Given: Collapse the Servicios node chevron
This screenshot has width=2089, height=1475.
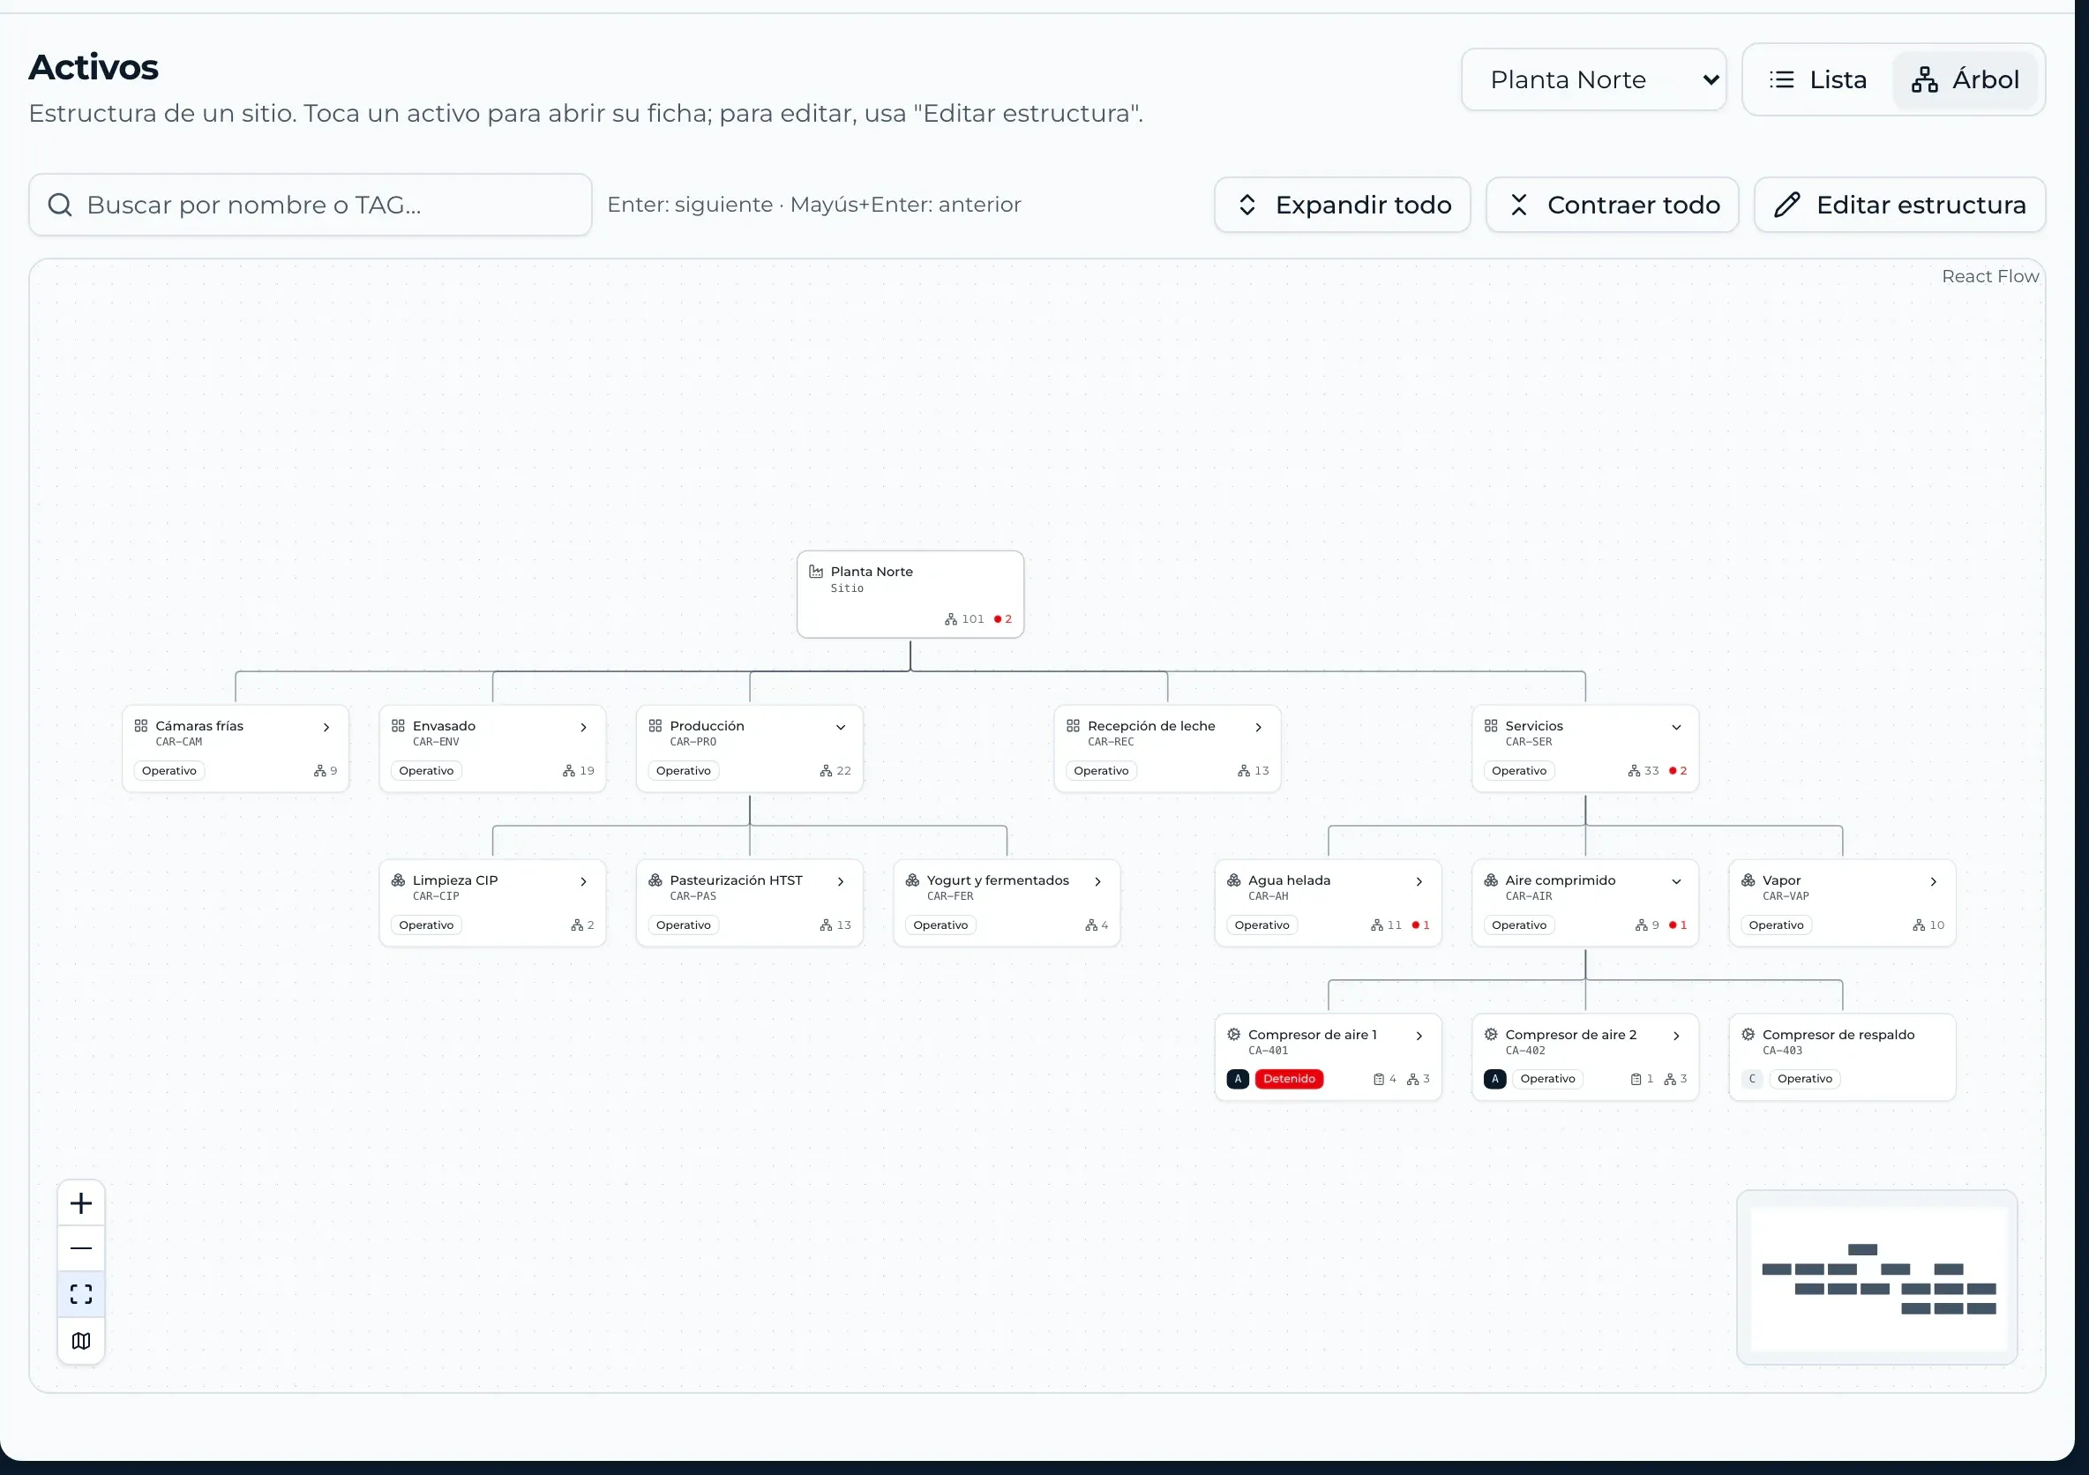Looking at the screenshot, I should (1676, 727).
